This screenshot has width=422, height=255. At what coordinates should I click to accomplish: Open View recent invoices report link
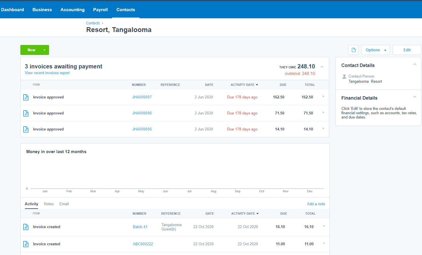pyautogui.click(x=47, y=73)
